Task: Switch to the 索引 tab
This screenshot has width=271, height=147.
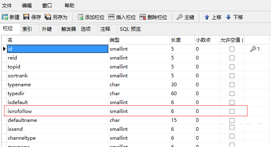Action: (27, 29)
